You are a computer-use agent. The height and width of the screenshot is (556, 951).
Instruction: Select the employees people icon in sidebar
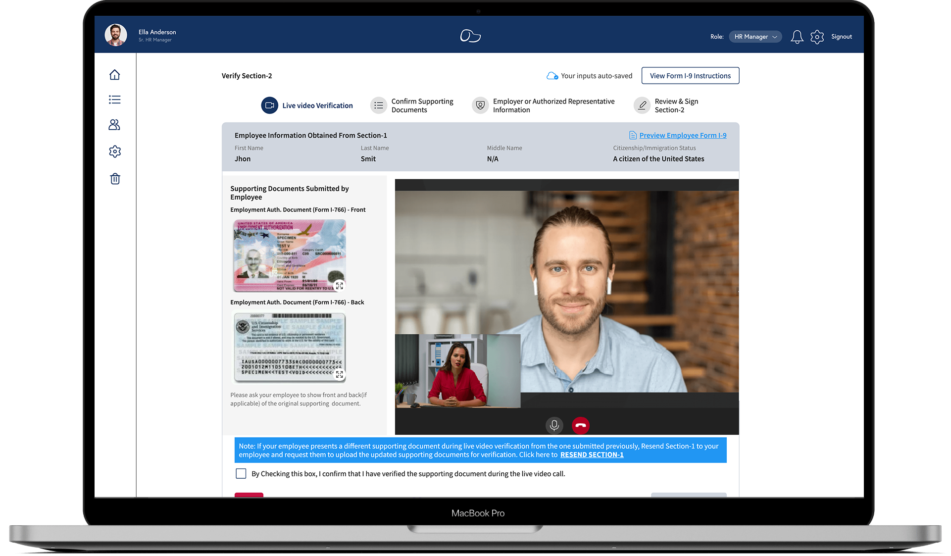[114, 125]
